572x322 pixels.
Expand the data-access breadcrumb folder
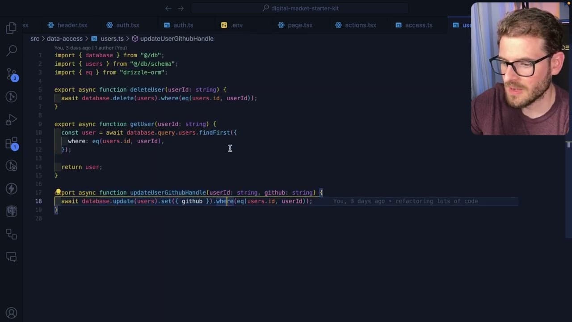click(x=65, y=38)
